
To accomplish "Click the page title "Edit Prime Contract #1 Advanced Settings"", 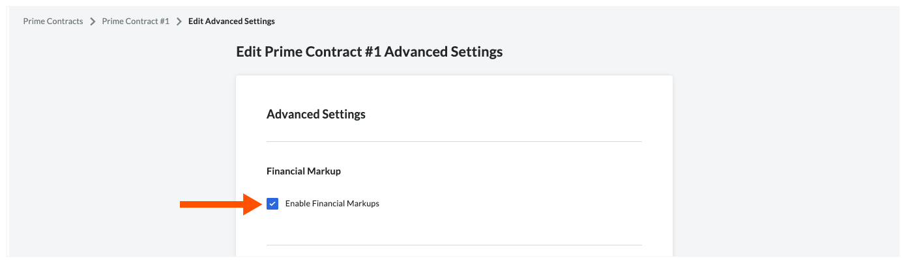I will (369, 51).
